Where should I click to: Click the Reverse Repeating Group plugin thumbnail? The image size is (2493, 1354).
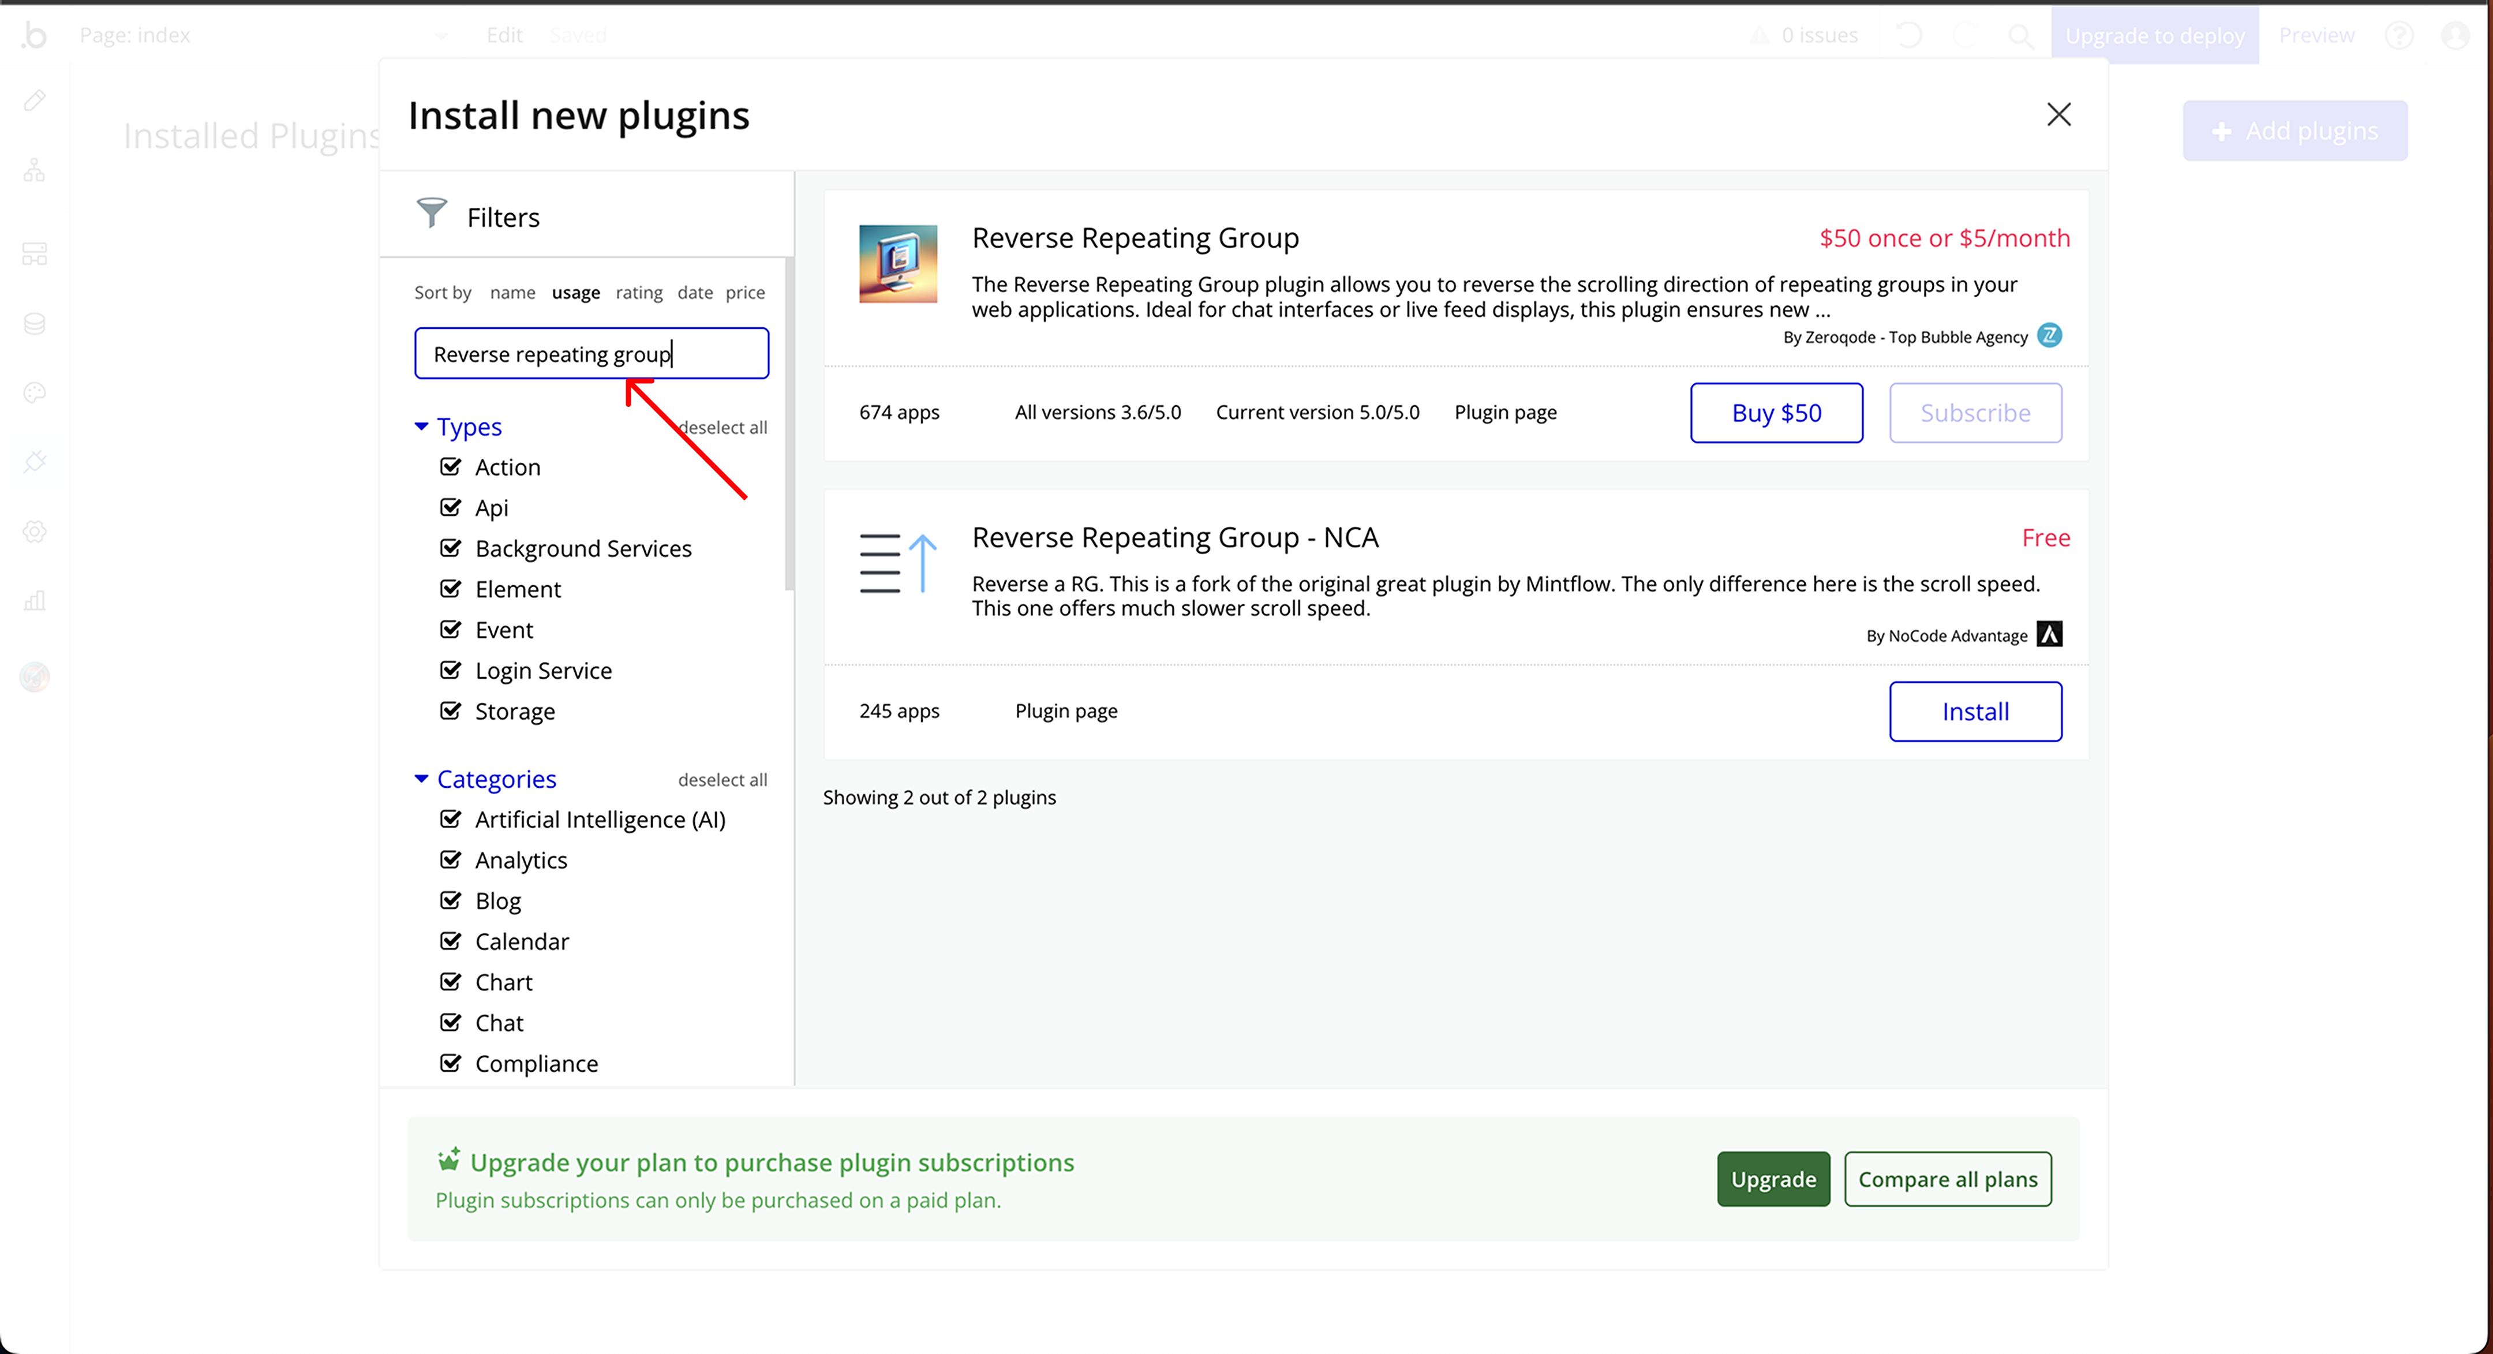point(897,264)
